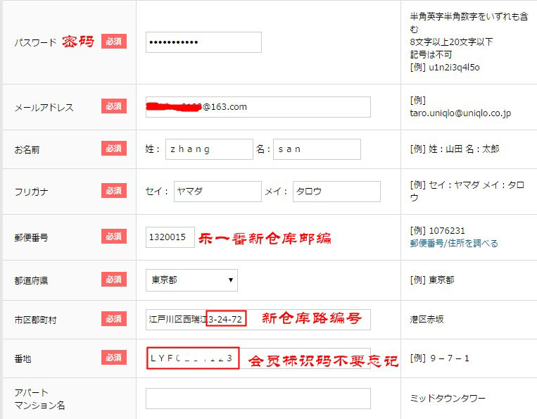Screen dimensions: 537x419
Task: Click the 必須 badge beside 市区郡町村
Action: (x=114, y=319)
